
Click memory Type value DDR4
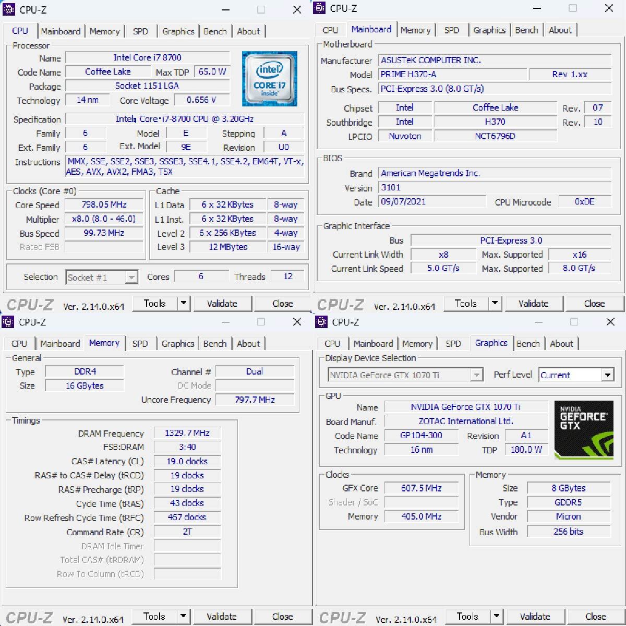point(85,371)
